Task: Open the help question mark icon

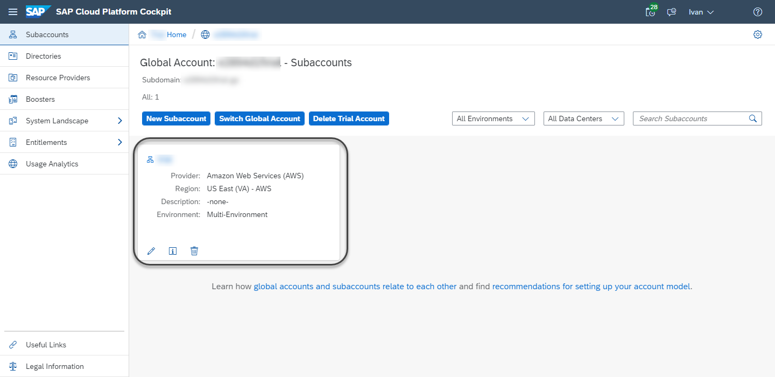Action: pyautogui.click(x=758, y=12)
